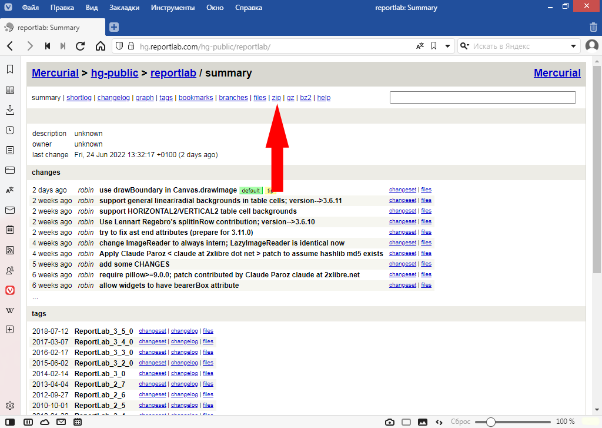Image resolution: width=602 pixels, height=428 pixels.
Task: Open the Feeds (RSS) panel
Action: click(x=10, y=250)
